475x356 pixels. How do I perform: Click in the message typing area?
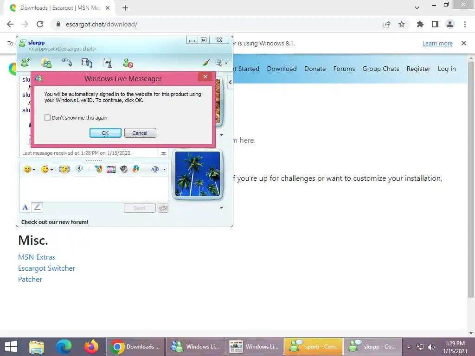[94, 188]
